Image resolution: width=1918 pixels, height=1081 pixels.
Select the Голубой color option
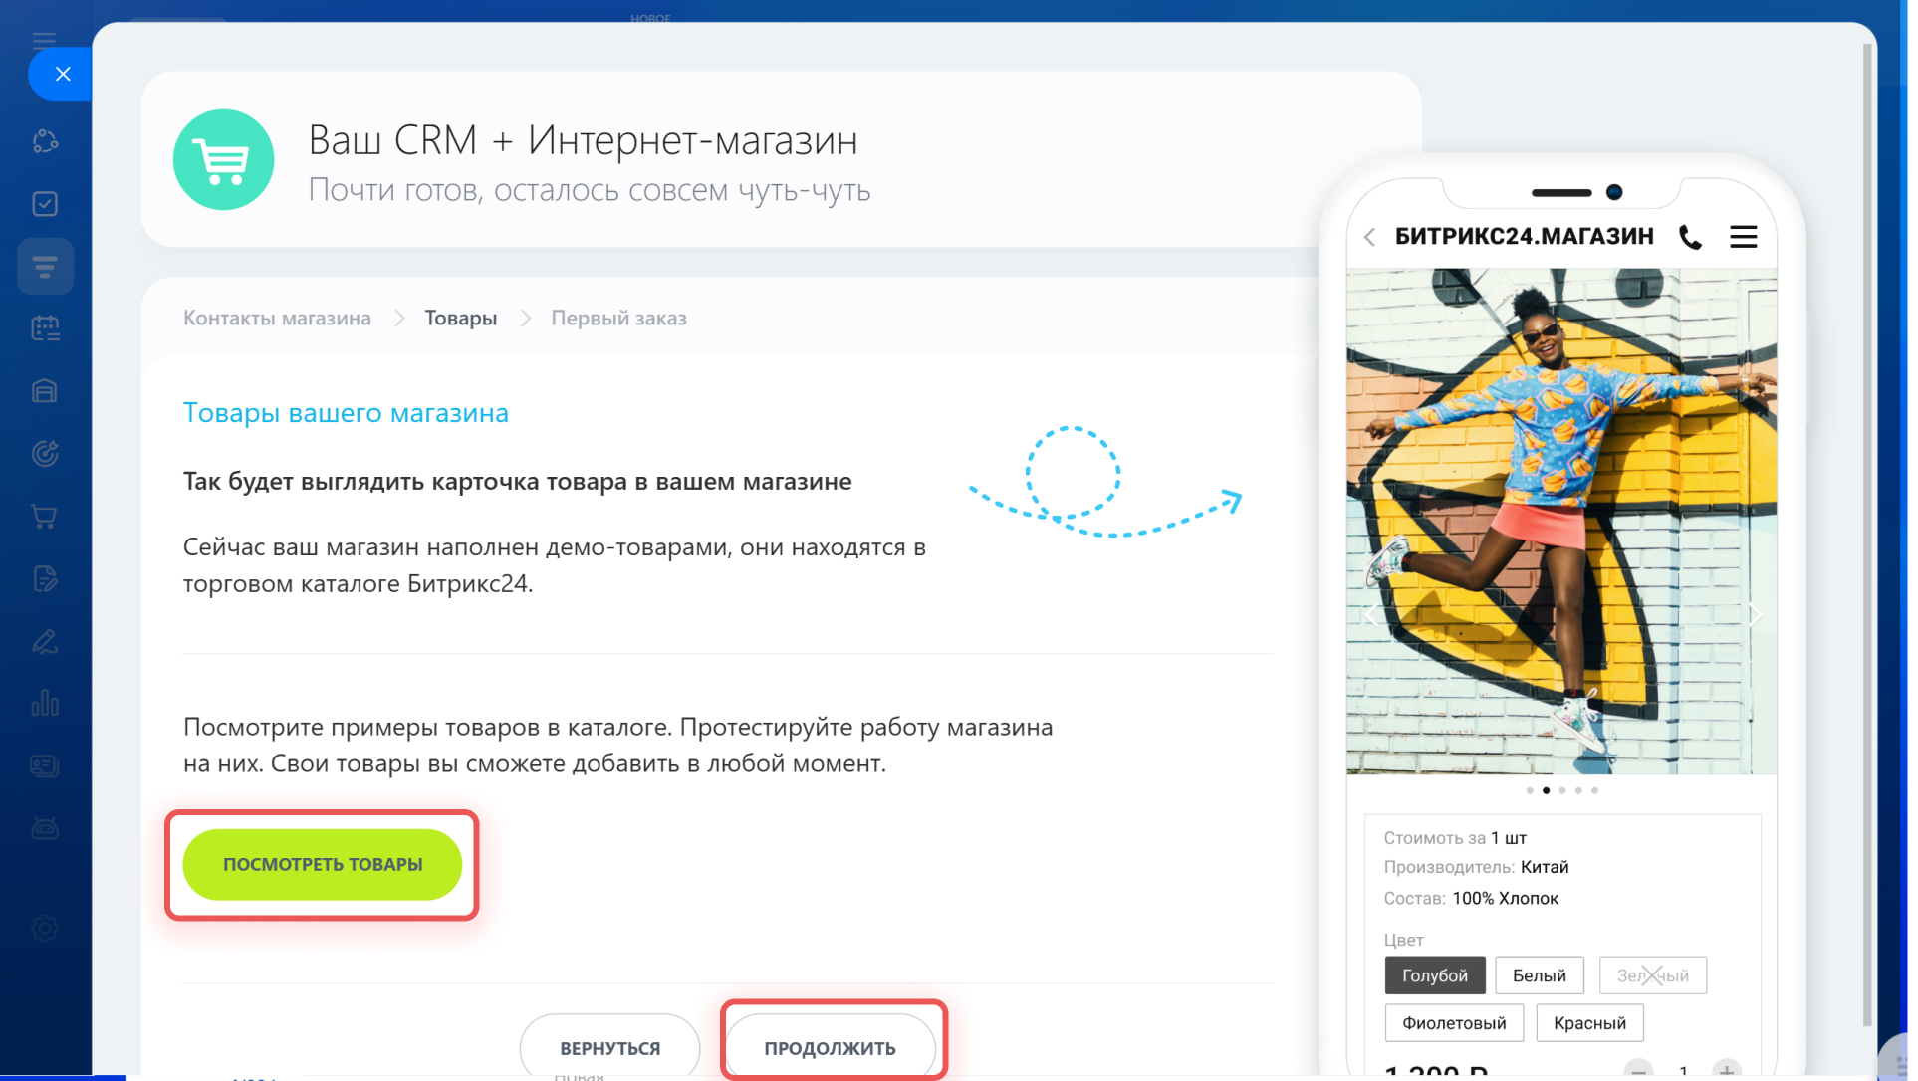(1434, 975)
